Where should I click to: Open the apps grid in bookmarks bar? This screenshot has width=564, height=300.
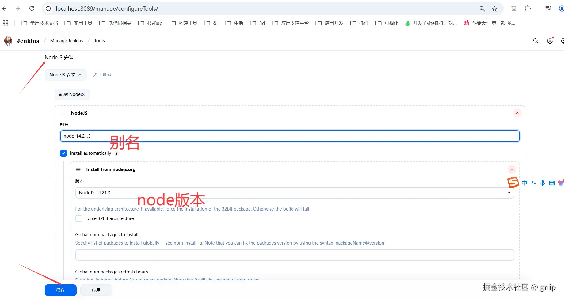click(6, 23)
